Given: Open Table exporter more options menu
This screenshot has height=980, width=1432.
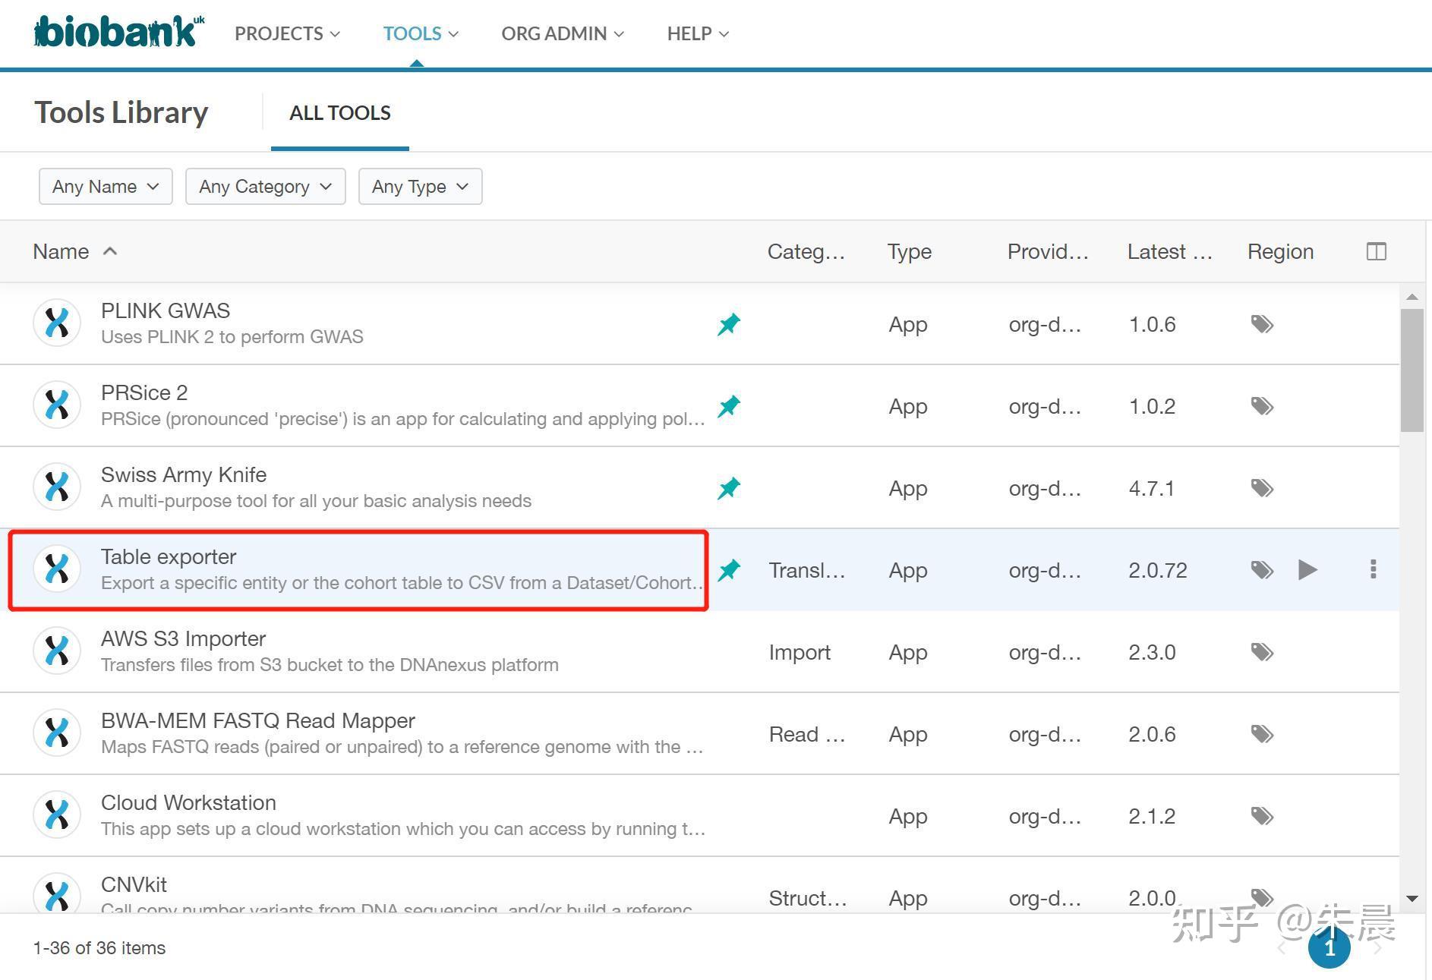Looking at the screenshot, I should tap(1373, 569).
